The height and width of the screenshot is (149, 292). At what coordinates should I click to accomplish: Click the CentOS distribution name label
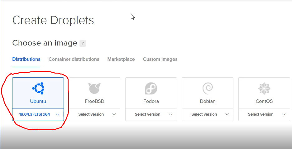point(264,101)
